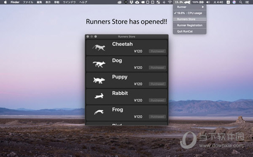Click the Bluetooth menu bar icon

164,2
